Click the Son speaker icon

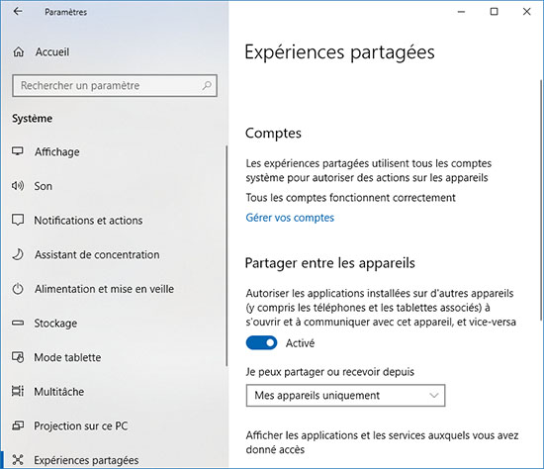(18, 186)
